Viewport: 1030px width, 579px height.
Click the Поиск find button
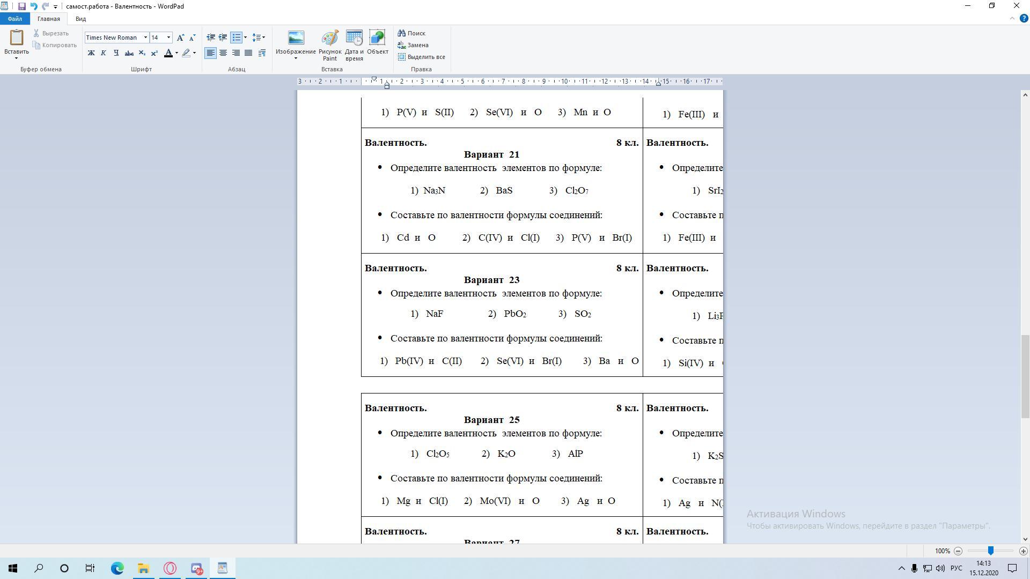coord(411,33)
